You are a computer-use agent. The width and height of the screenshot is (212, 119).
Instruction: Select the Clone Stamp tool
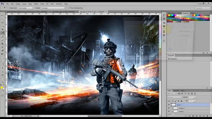pos(2,44)
